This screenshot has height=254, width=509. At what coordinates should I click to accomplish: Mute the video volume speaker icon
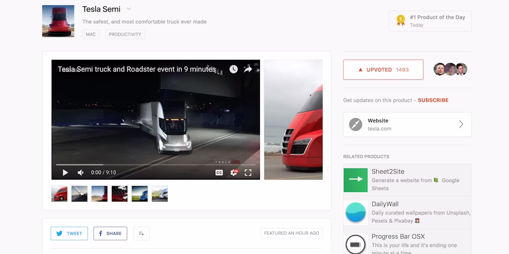coord(81,173)
